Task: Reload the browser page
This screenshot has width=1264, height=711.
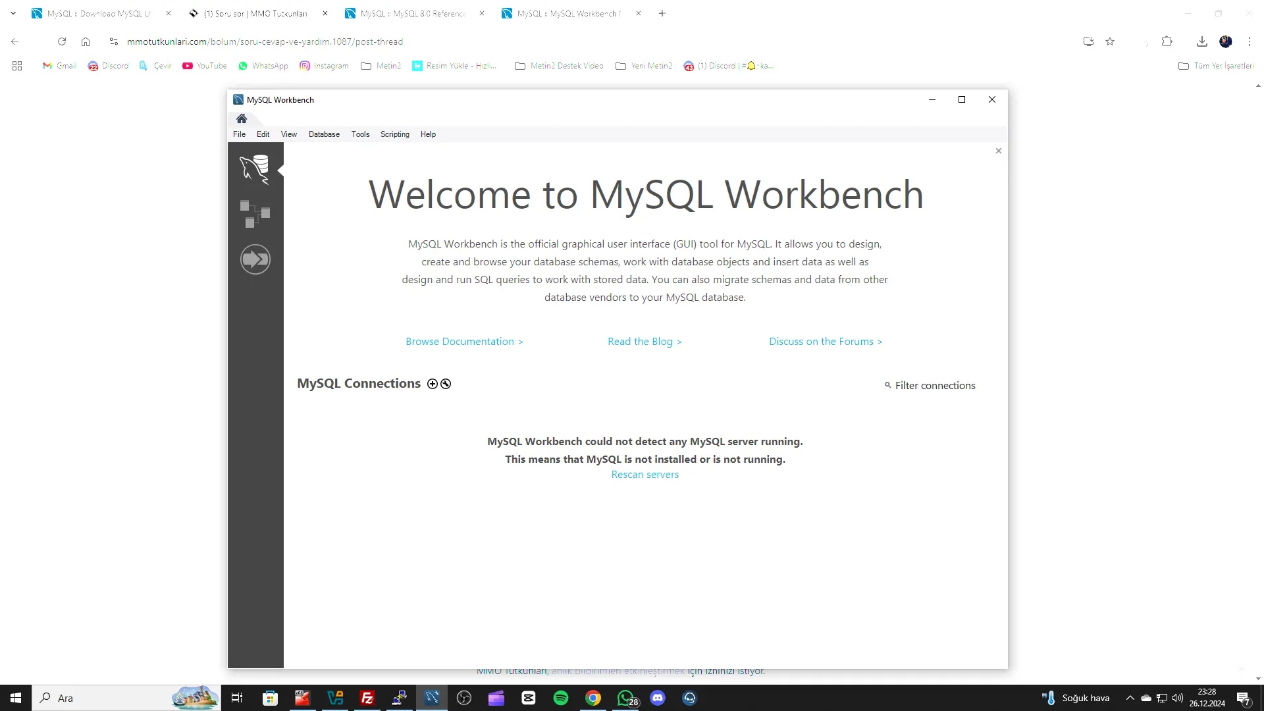Action: click(x=62, y=41)
